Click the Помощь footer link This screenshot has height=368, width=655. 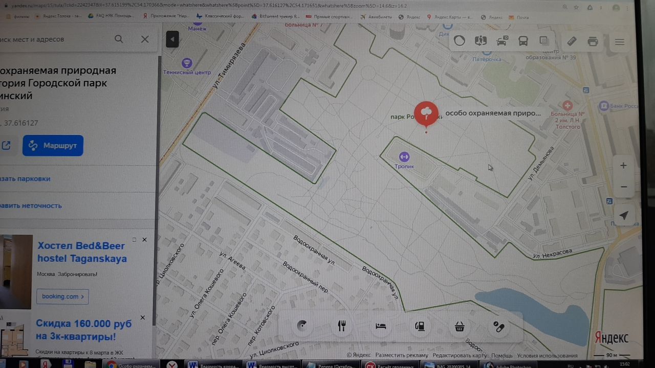tap(502, 355)
